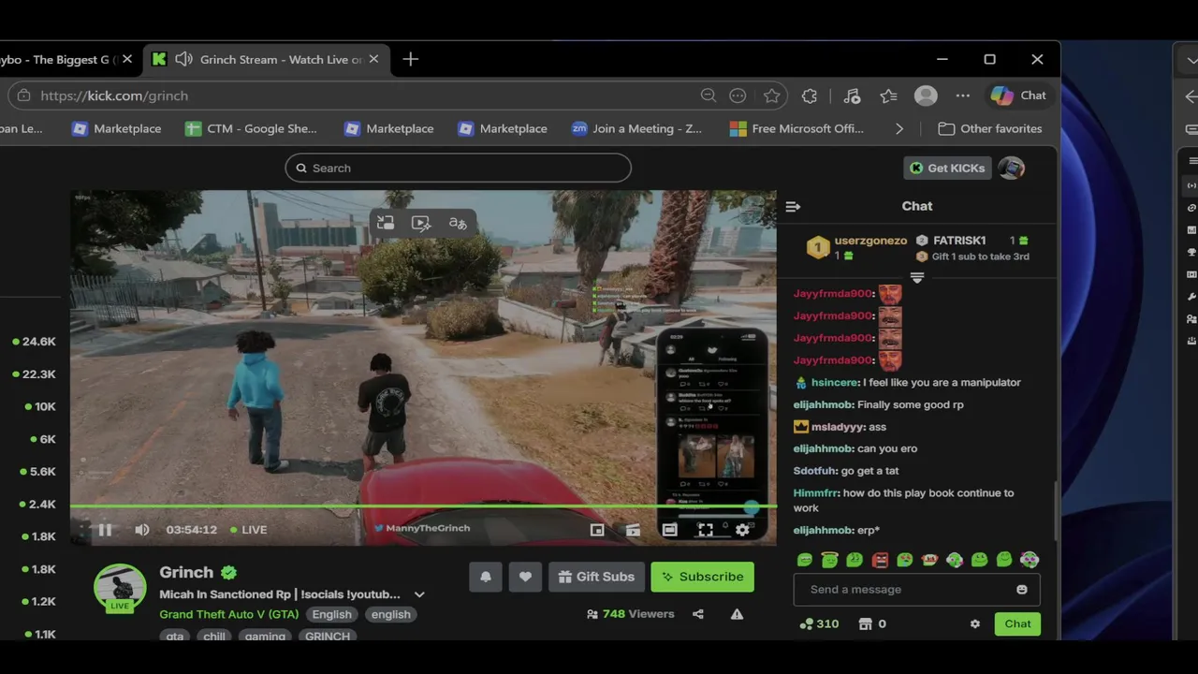Image resolution: width=1198 pixels, height=674 pixels.
Task: Toggle theater mode in the player
Action: pos(669,530)
